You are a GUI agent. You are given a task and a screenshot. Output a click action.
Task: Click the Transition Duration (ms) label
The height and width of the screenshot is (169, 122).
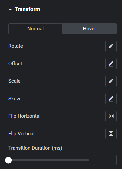[x=35, y=148]
